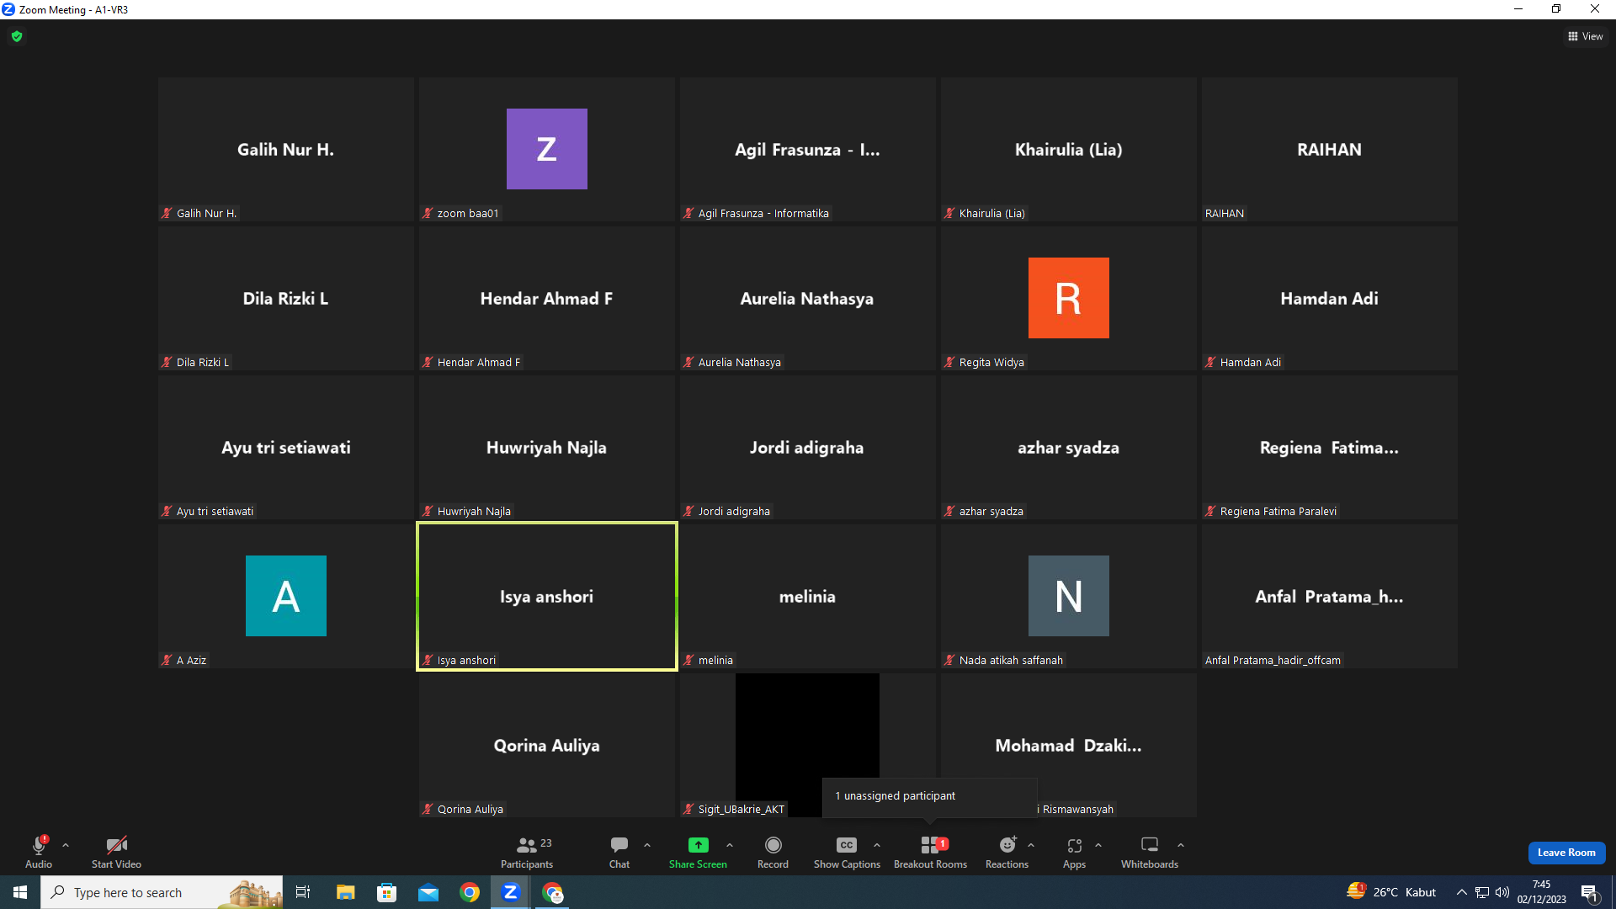Select the zoom baa01 purple Z avatar
The height and width of the screenshot is (909, 1616).
pyautogui.click(x=547, y=149)
